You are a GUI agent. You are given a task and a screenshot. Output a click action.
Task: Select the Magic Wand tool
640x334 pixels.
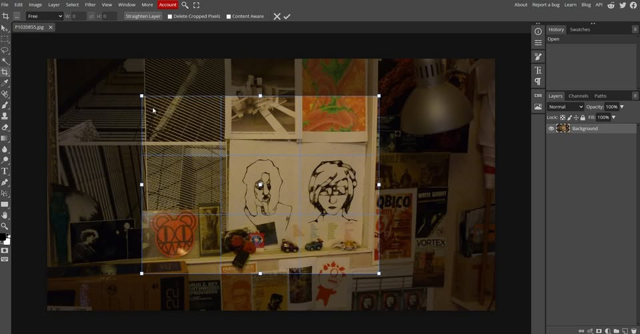pos(5,61)
